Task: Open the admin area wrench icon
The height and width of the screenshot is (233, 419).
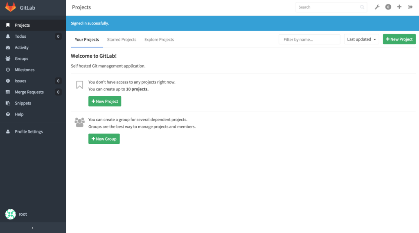Action: tap(377, 7)
